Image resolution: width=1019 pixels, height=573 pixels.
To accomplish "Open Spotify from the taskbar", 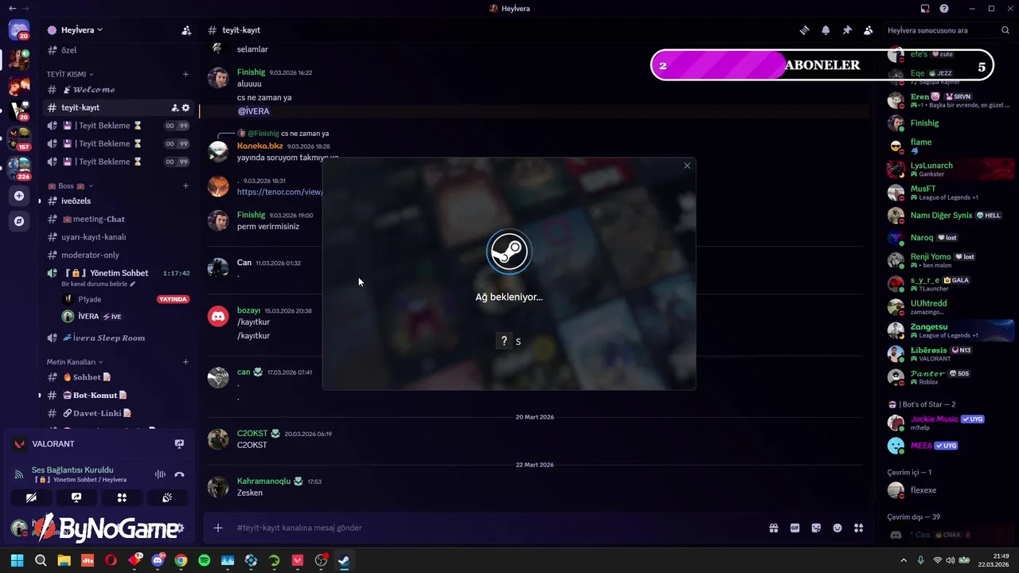I will (205, 560).
